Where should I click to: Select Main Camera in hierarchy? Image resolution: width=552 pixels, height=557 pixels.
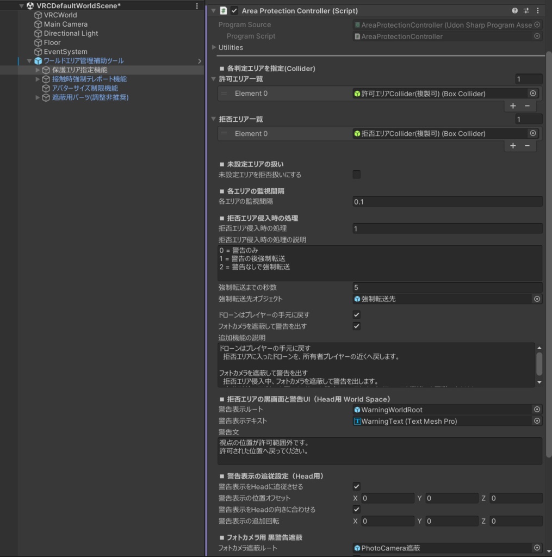(65, 24)
